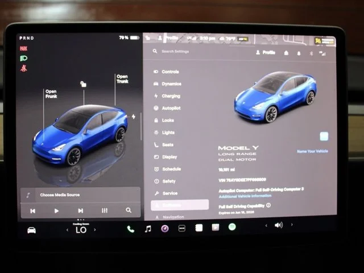The image size is (364, 273).
Task: Click the Name Your Vehicle link
Action: [312, 151]
